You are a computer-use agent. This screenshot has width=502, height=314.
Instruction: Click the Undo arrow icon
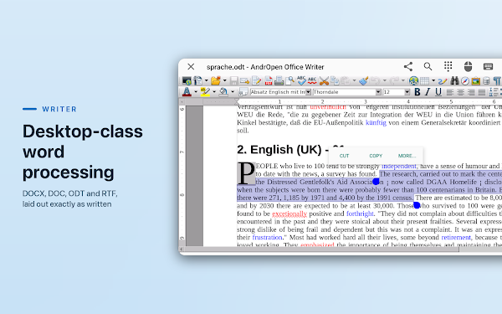[376, 80]
